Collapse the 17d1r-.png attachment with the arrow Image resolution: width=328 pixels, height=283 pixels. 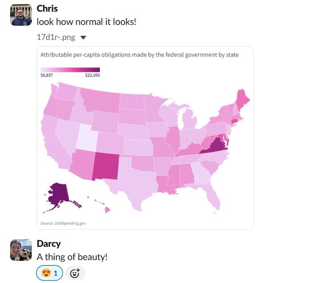point(83,38)
